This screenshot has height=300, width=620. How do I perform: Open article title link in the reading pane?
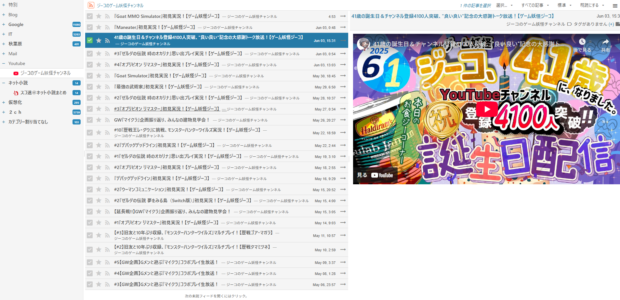(x=453, y=16)
